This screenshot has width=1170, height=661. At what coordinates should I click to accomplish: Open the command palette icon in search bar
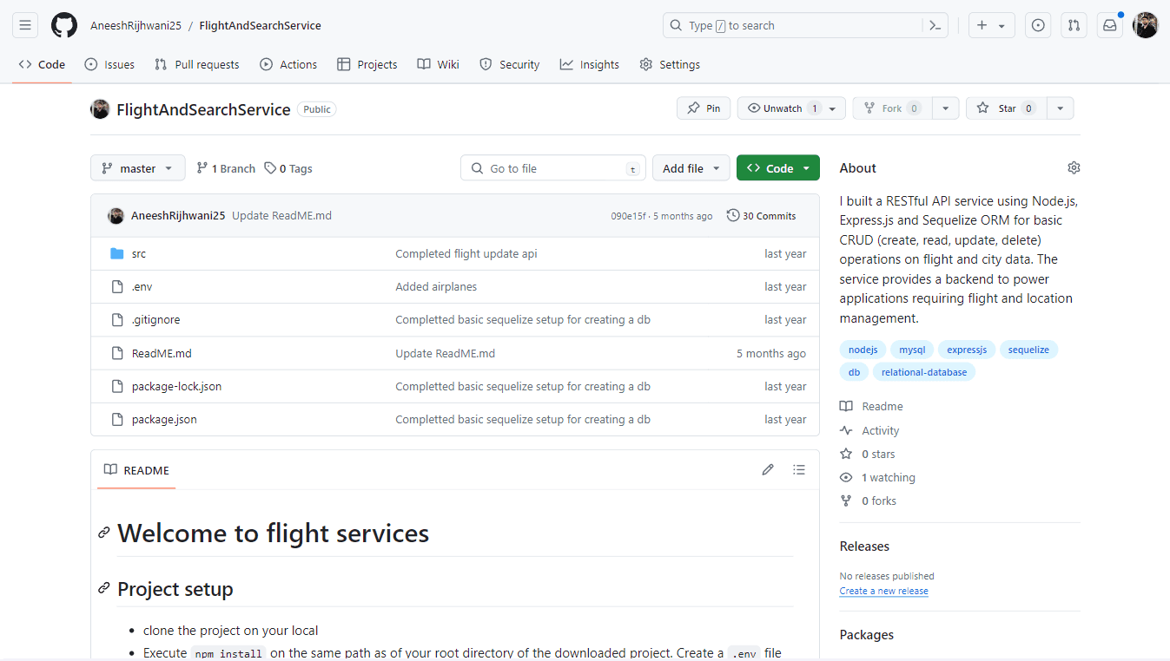coord(935,25)
